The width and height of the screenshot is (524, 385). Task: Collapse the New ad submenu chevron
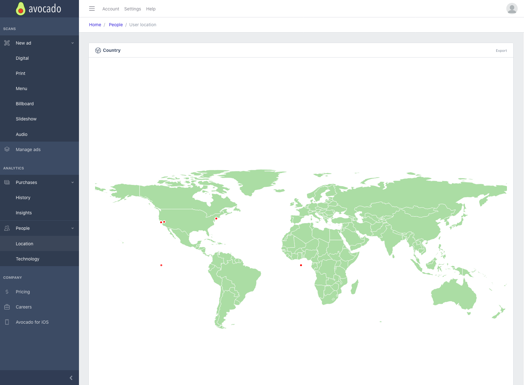[73, 43]
